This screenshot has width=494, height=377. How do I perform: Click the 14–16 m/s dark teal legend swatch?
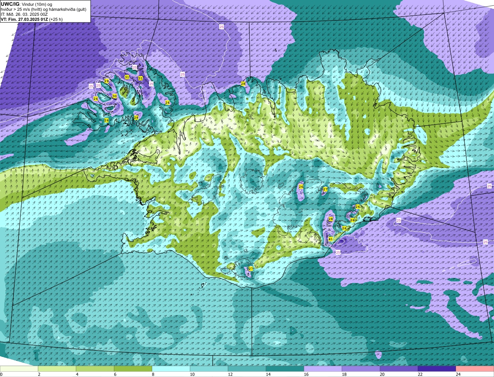coord(285,369)
